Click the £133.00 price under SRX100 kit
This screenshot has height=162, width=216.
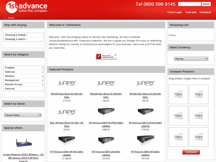(67, 101)
